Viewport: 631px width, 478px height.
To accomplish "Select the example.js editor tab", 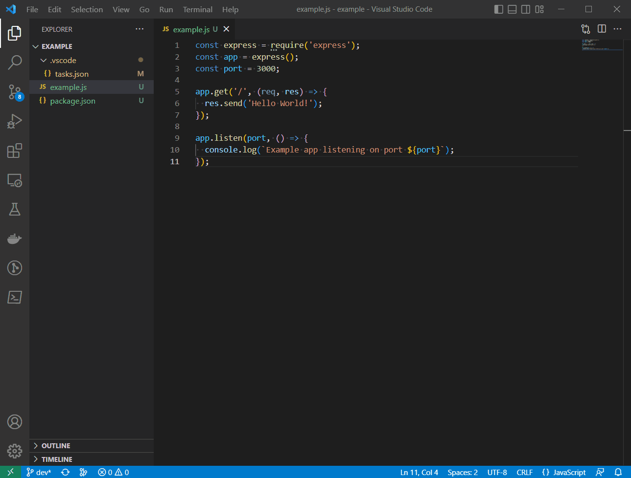I will [191, 29].
